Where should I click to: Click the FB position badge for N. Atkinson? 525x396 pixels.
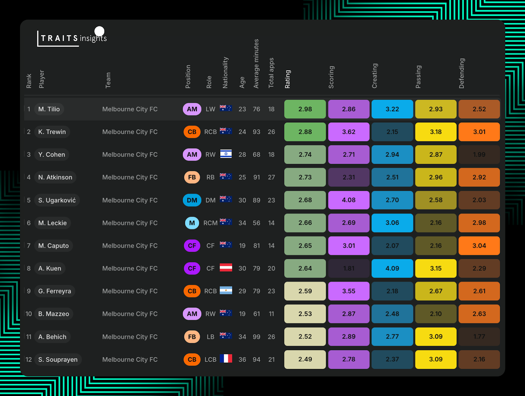point(192,177)
